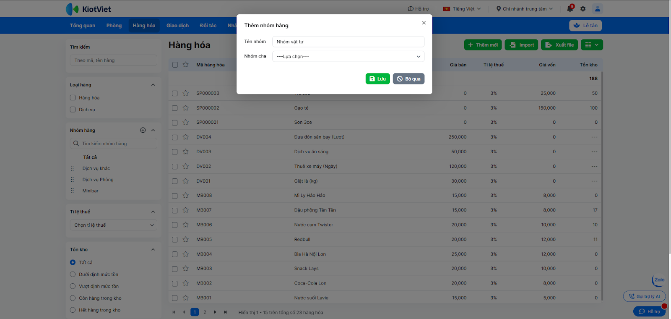Open the settings gear icon
Viewport: 671px width, 319px height.
[x=583, y=9]
